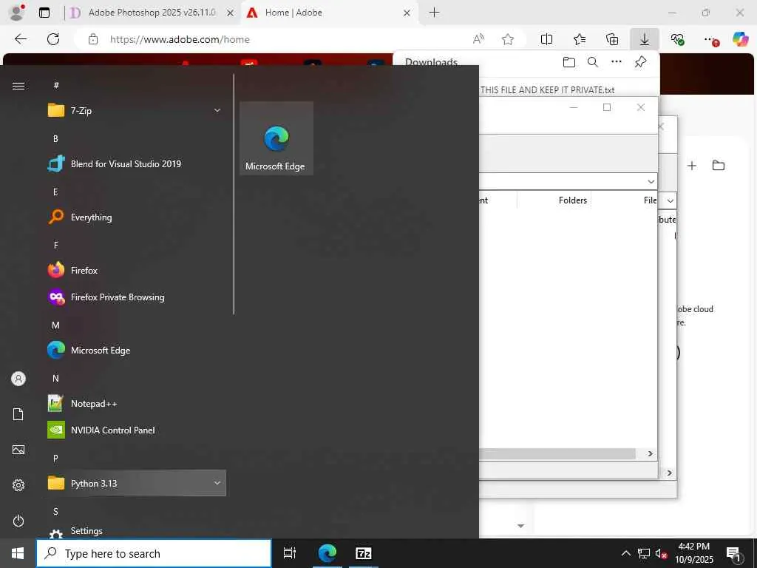Expand the Python 3.13 folder
This screenshot has width=757, height=568.
[135, 483]
